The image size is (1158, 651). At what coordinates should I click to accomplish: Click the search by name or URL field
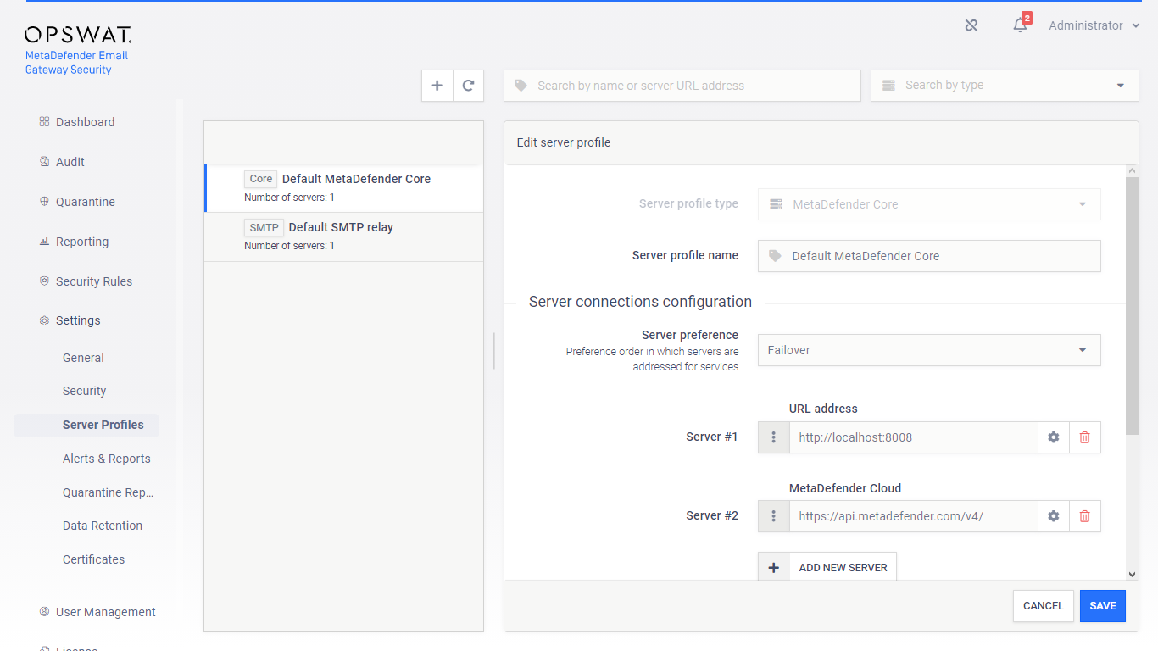[682, 86]
